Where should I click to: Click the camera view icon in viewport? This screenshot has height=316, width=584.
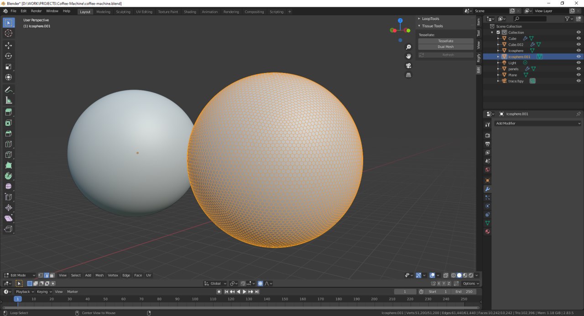(x=408, y=66)
